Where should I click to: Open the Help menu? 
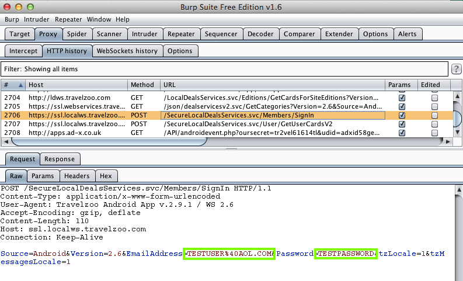click(x=122, y=19)
